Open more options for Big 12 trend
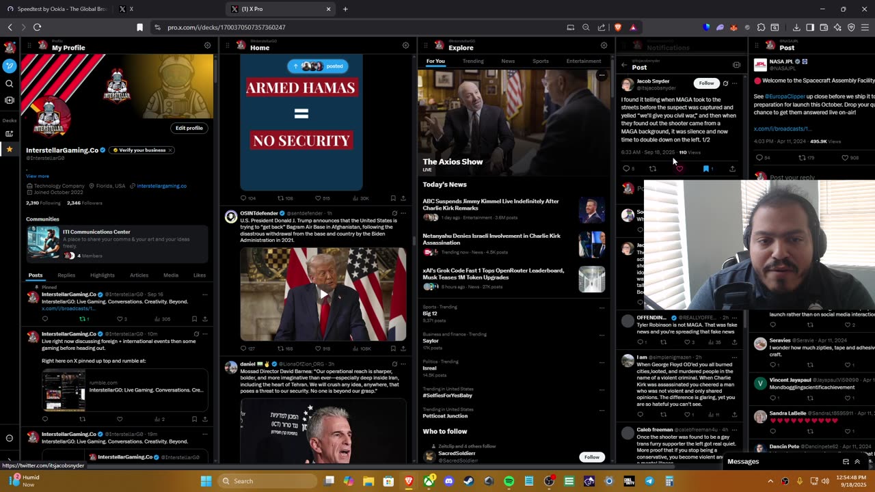Image resolution: width=875 pixels, height=492 pixels. [x=602, y=307]
